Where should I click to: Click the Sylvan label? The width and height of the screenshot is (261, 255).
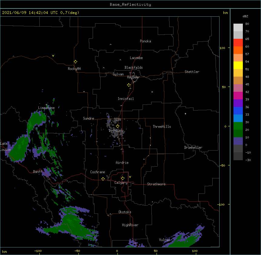pyautogui.click(x=118, y=74)
